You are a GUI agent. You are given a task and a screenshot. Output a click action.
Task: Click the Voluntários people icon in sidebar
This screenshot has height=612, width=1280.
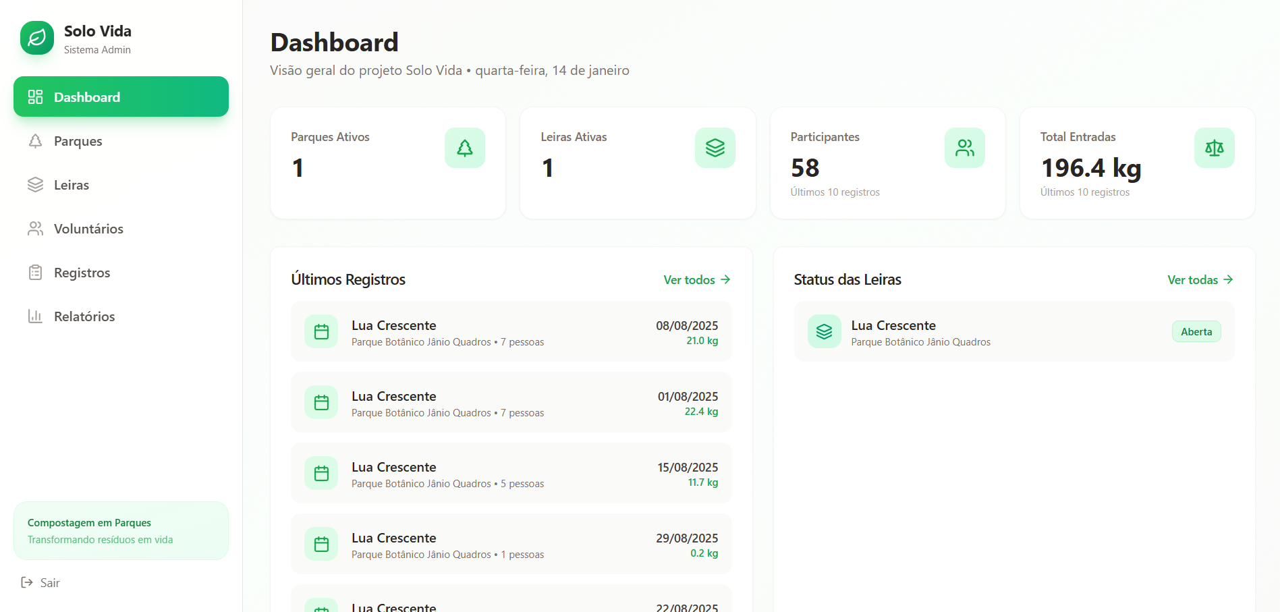(x=35, y=228)
